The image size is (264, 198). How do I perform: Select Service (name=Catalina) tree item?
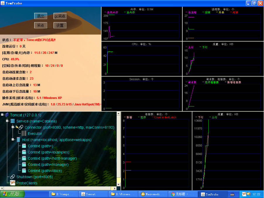(x=36, y=121)
